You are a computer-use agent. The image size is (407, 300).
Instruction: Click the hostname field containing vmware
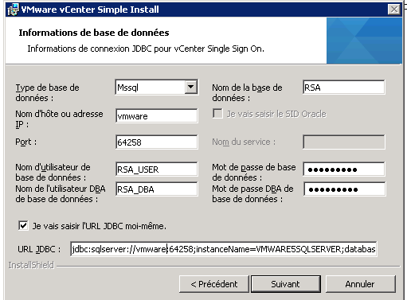click(x=157, y=115)
